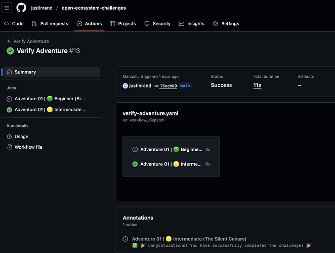Viewport: 335px width, 253px height.
Task: Click the commit icon before 75ecbb9
Action: point(156,86)
